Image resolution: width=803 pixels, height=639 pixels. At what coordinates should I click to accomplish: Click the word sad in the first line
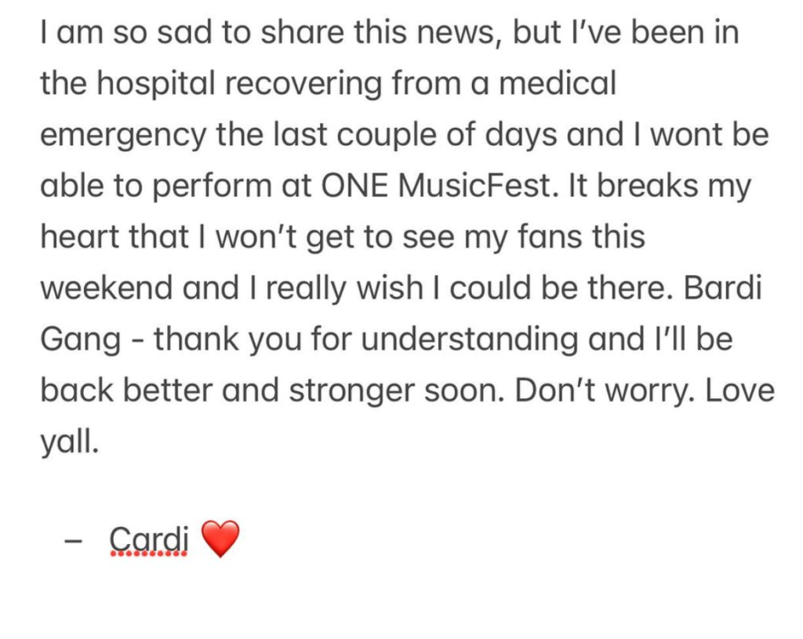(x=183, y=31)
